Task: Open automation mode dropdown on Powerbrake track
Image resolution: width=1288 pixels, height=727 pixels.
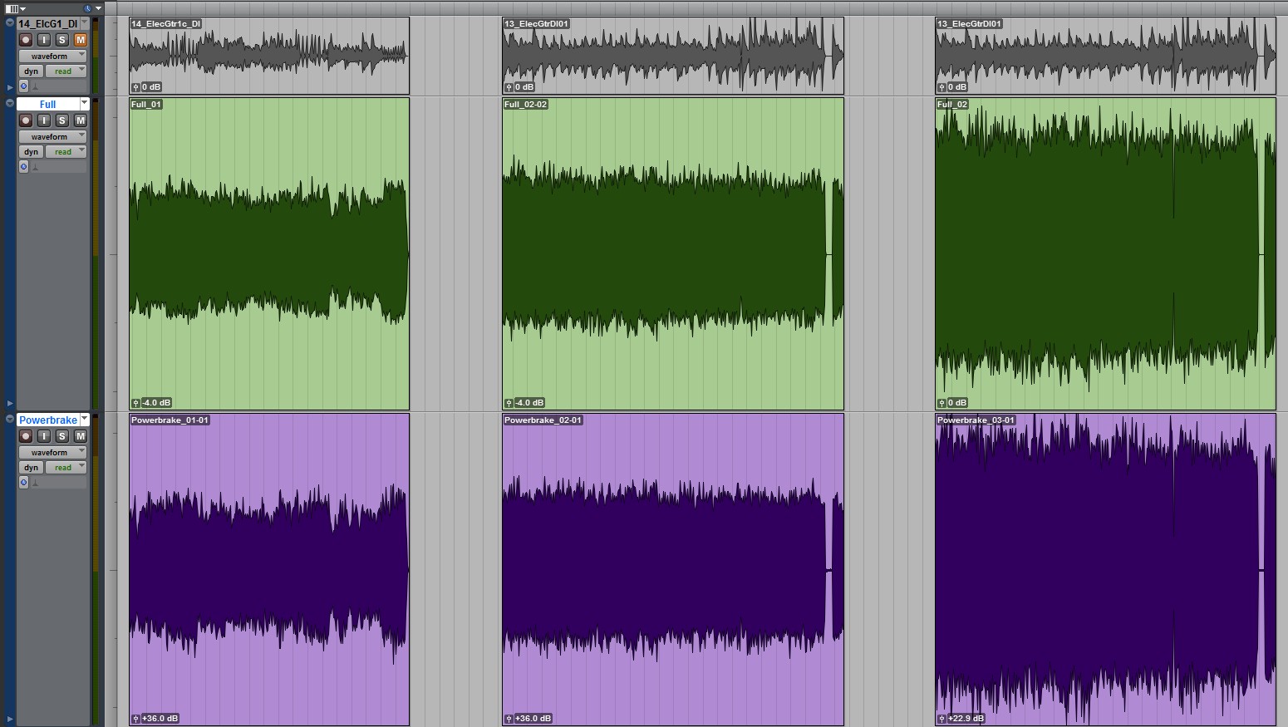Action: click(66, 468)
